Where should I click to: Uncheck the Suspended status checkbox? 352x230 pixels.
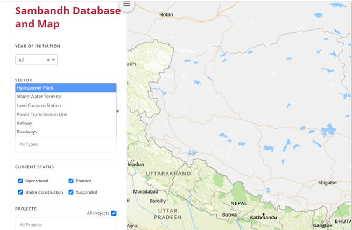71,192
